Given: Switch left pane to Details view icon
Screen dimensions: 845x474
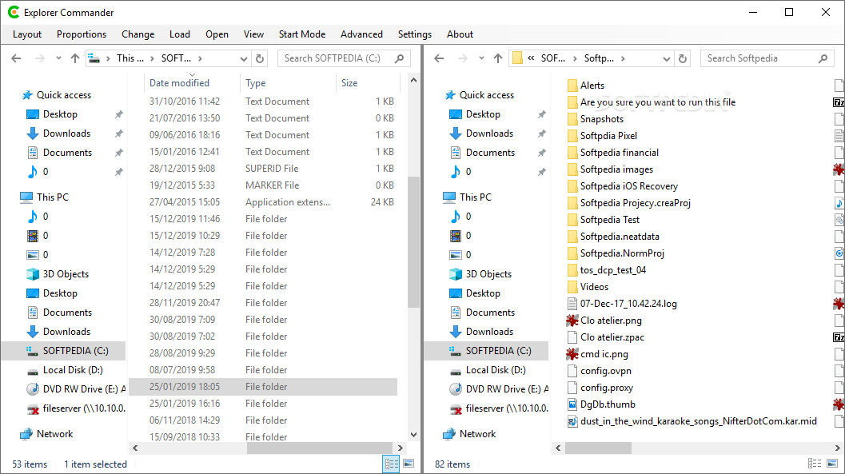Looking at the screenshot, I should point(391,464).
